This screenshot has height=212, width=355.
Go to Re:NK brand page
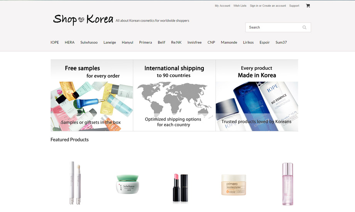(176, 42)
